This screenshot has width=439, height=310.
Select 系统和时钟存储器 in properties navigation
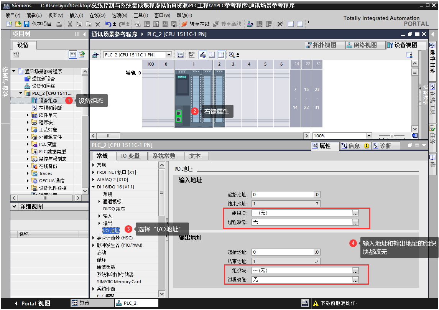pyautogui.click(x=115, y=274)
